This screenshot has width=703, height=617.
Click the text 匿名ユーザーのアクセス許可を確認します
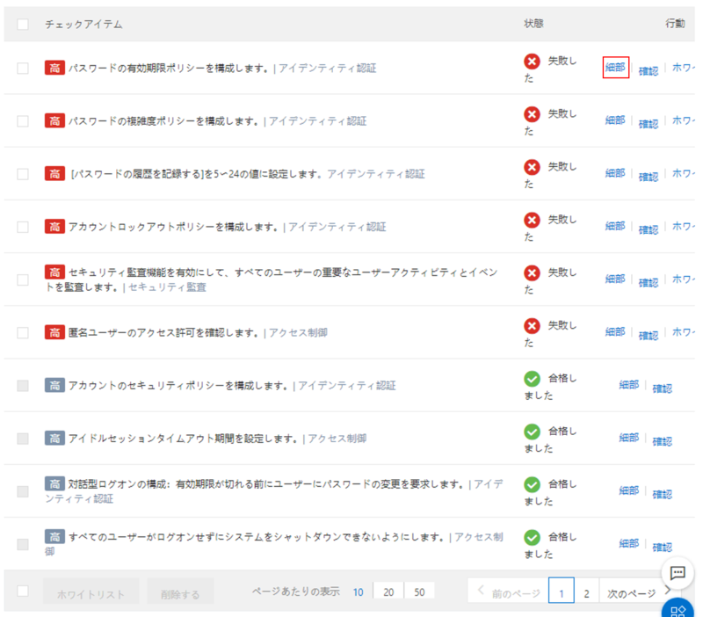point(163,333)
